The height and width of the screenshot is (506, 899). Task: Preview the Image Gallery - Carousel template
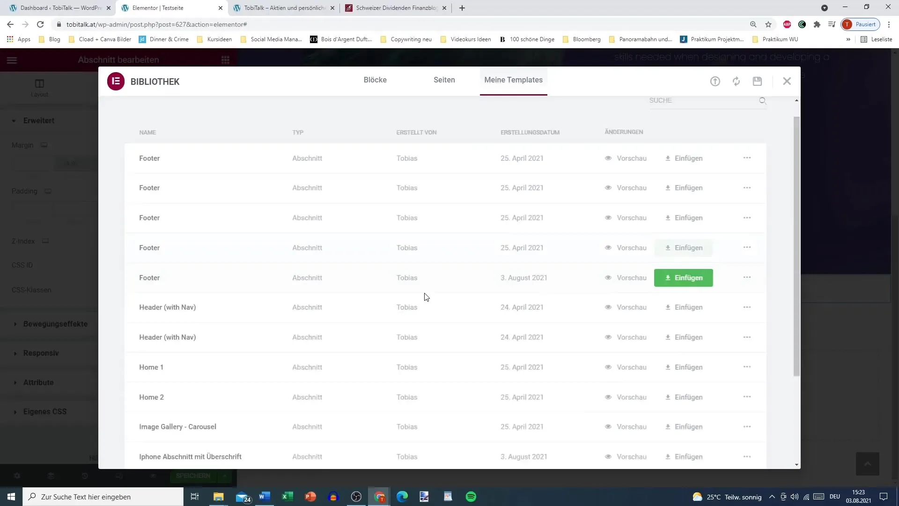click(626, 427)
